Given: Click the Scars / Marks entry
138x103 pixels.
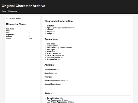Looking at the screenshot, I should (54, 53).
